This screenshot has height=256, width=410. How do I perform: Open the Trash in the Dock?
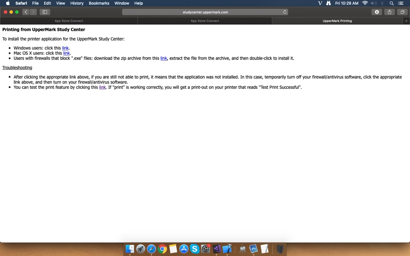coord(280,249)
